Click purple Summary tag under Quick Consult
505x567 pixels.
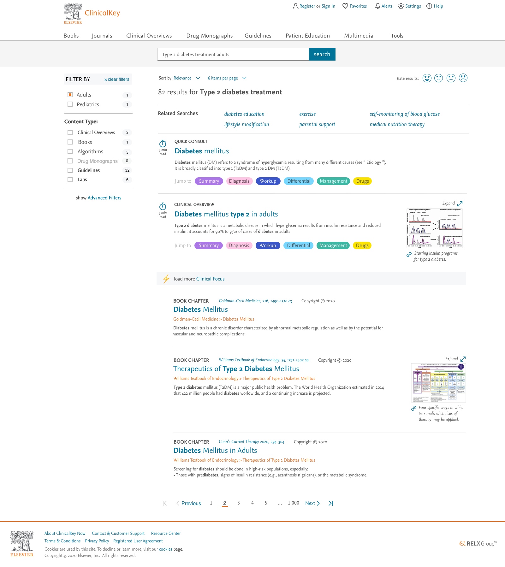click(209, 181)
